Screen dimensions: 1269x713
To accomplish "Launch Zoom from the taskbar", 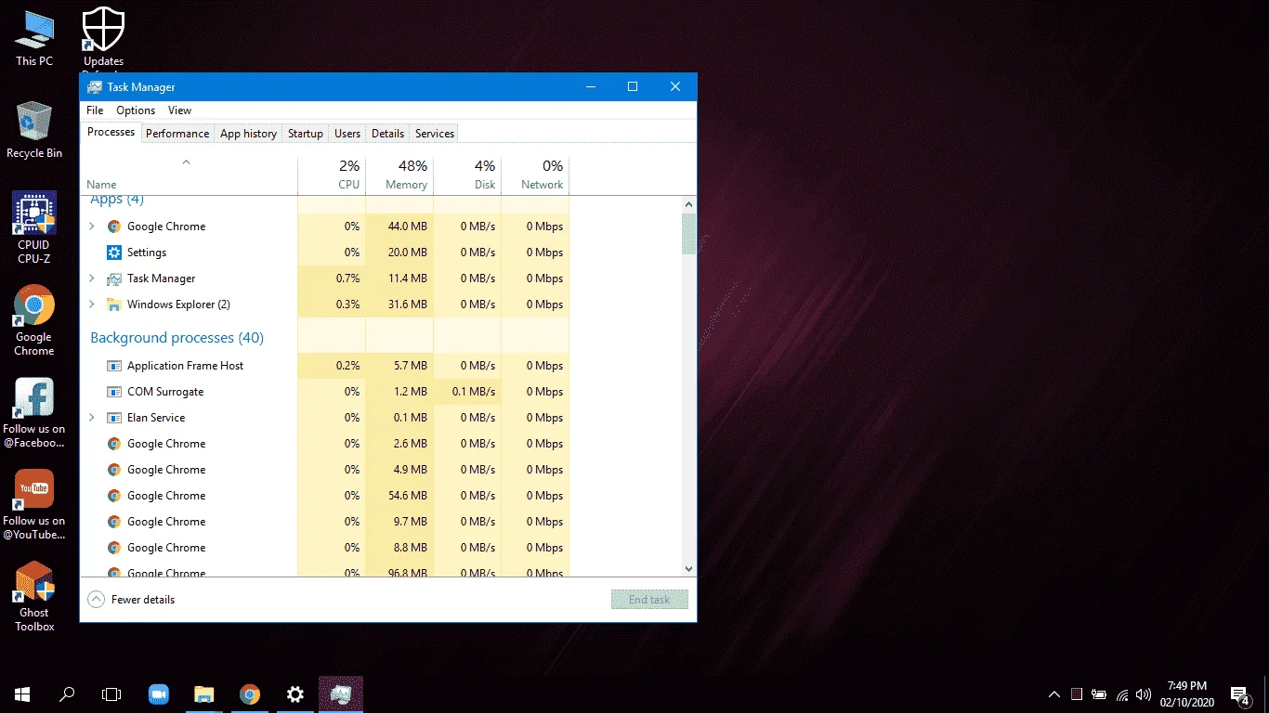I will (x=158, y=694).
